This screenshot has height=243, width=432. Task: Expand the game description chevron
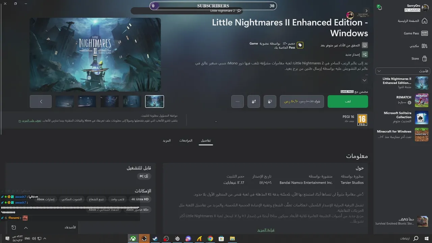pos(364,80)
